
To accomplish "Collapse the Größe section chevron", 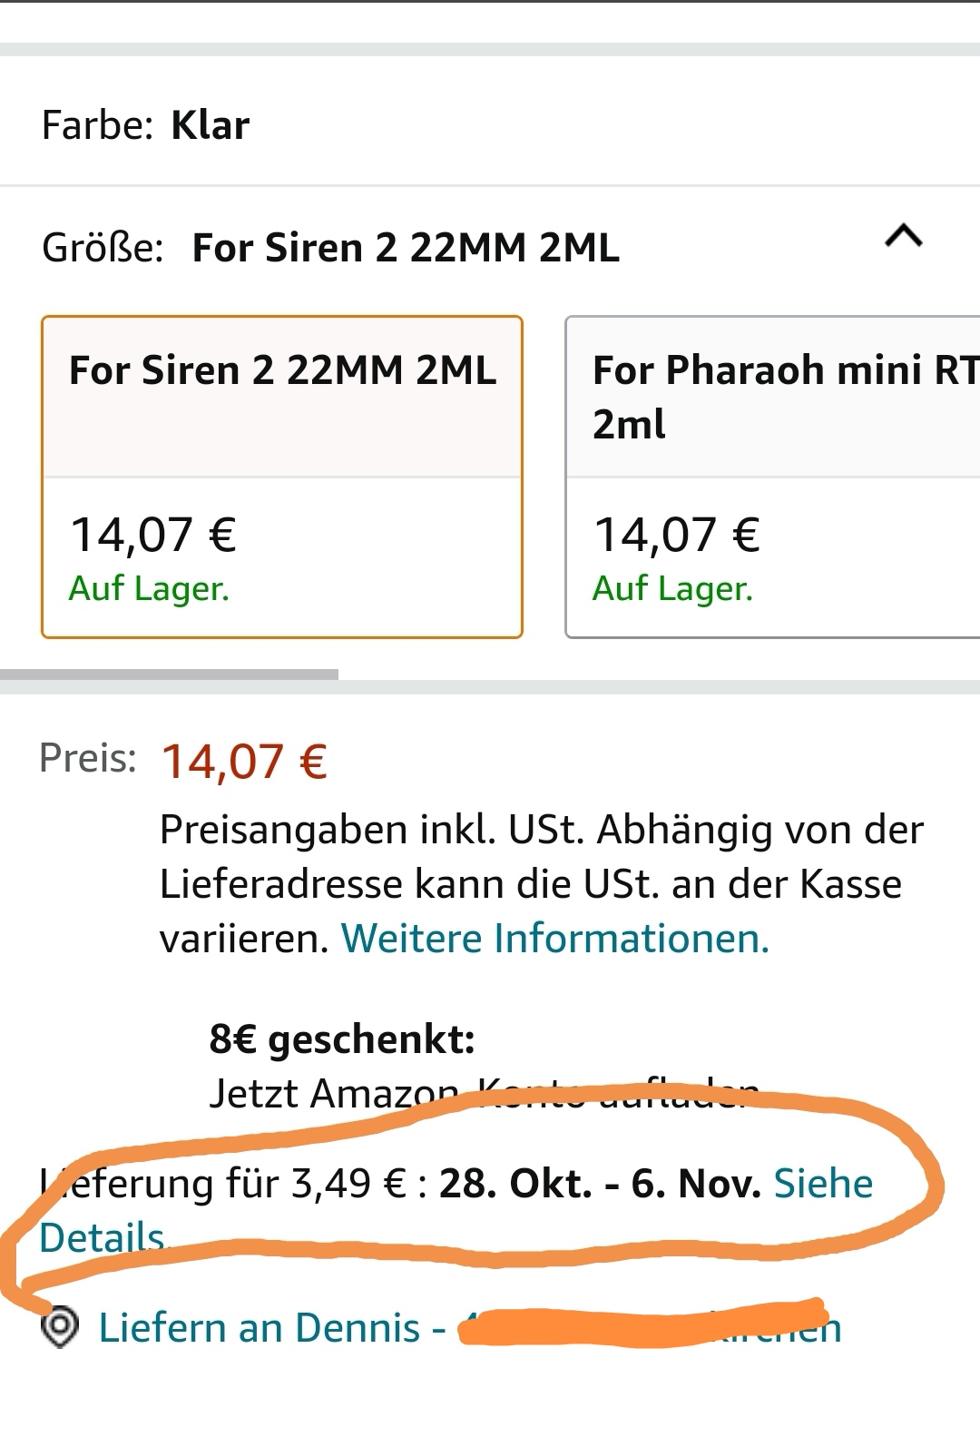I will 903,238.
